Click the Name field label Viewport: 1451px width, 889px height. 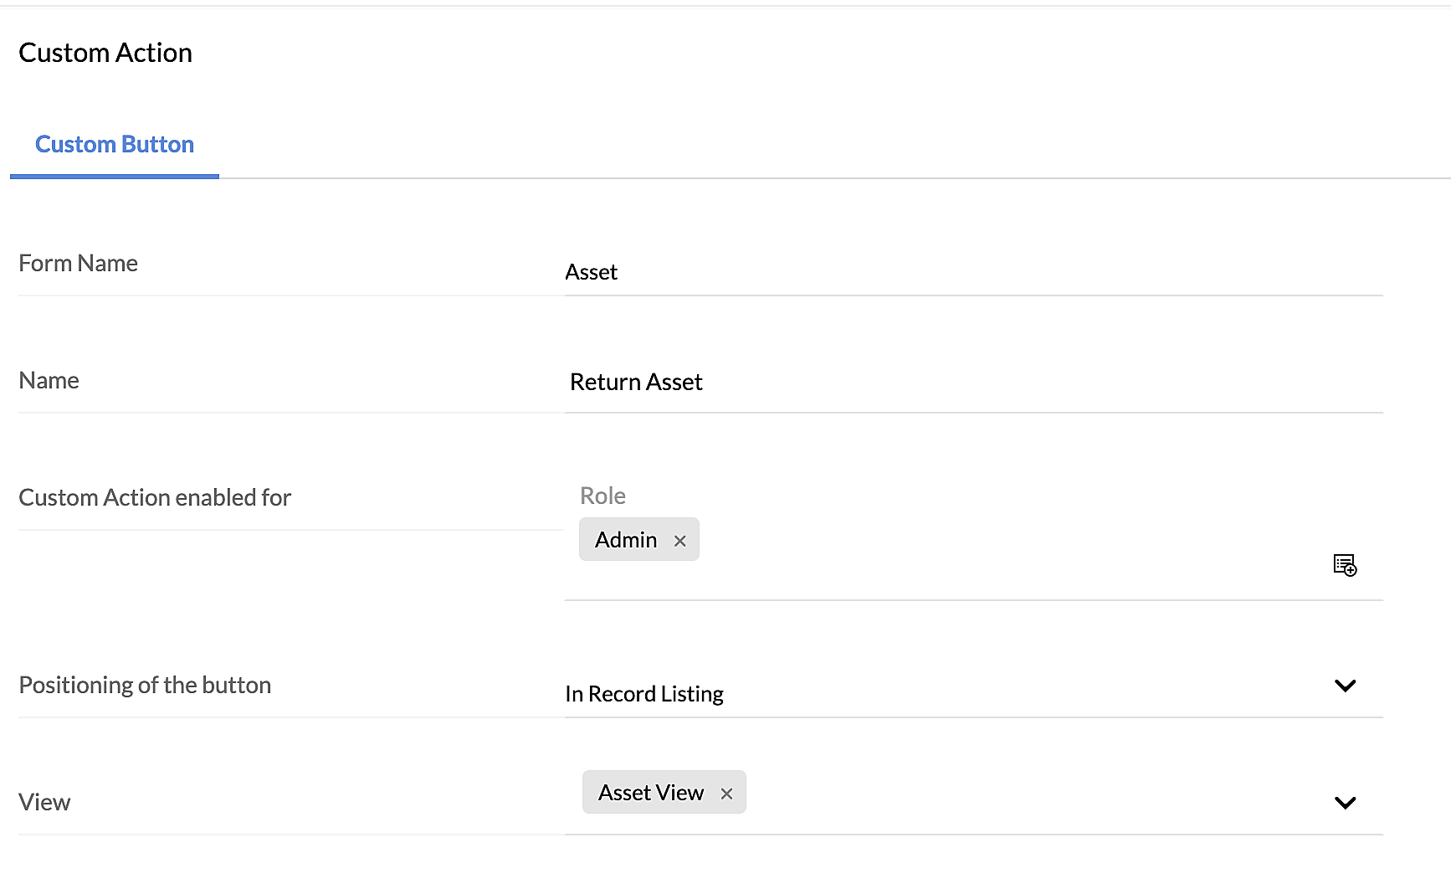pos(49,381)
